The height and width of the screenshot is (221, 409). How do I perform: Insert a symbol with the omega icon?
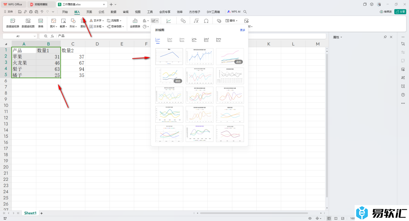click(x=206, y=21)
